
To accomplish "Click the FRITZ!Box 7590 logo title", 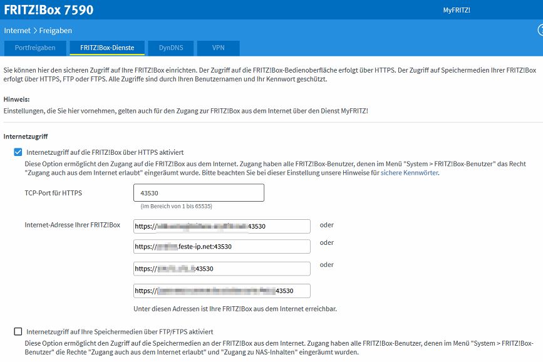I will coord(49,9).
